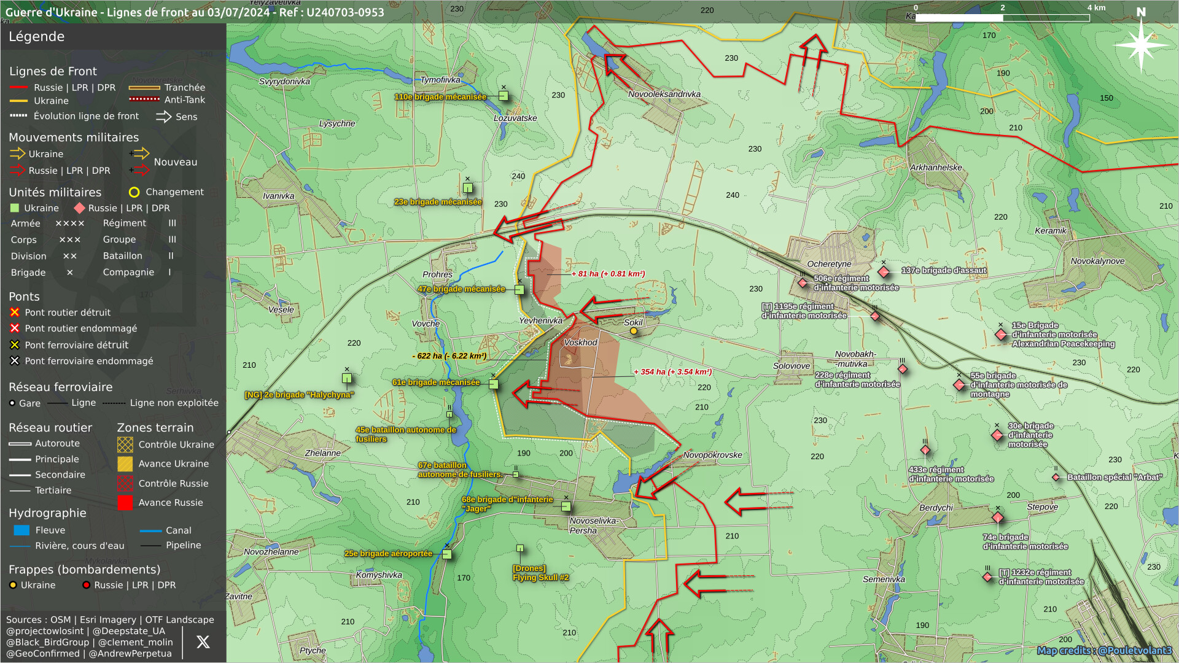Click the yellow strike circle near Sokil

coord(634,331)
